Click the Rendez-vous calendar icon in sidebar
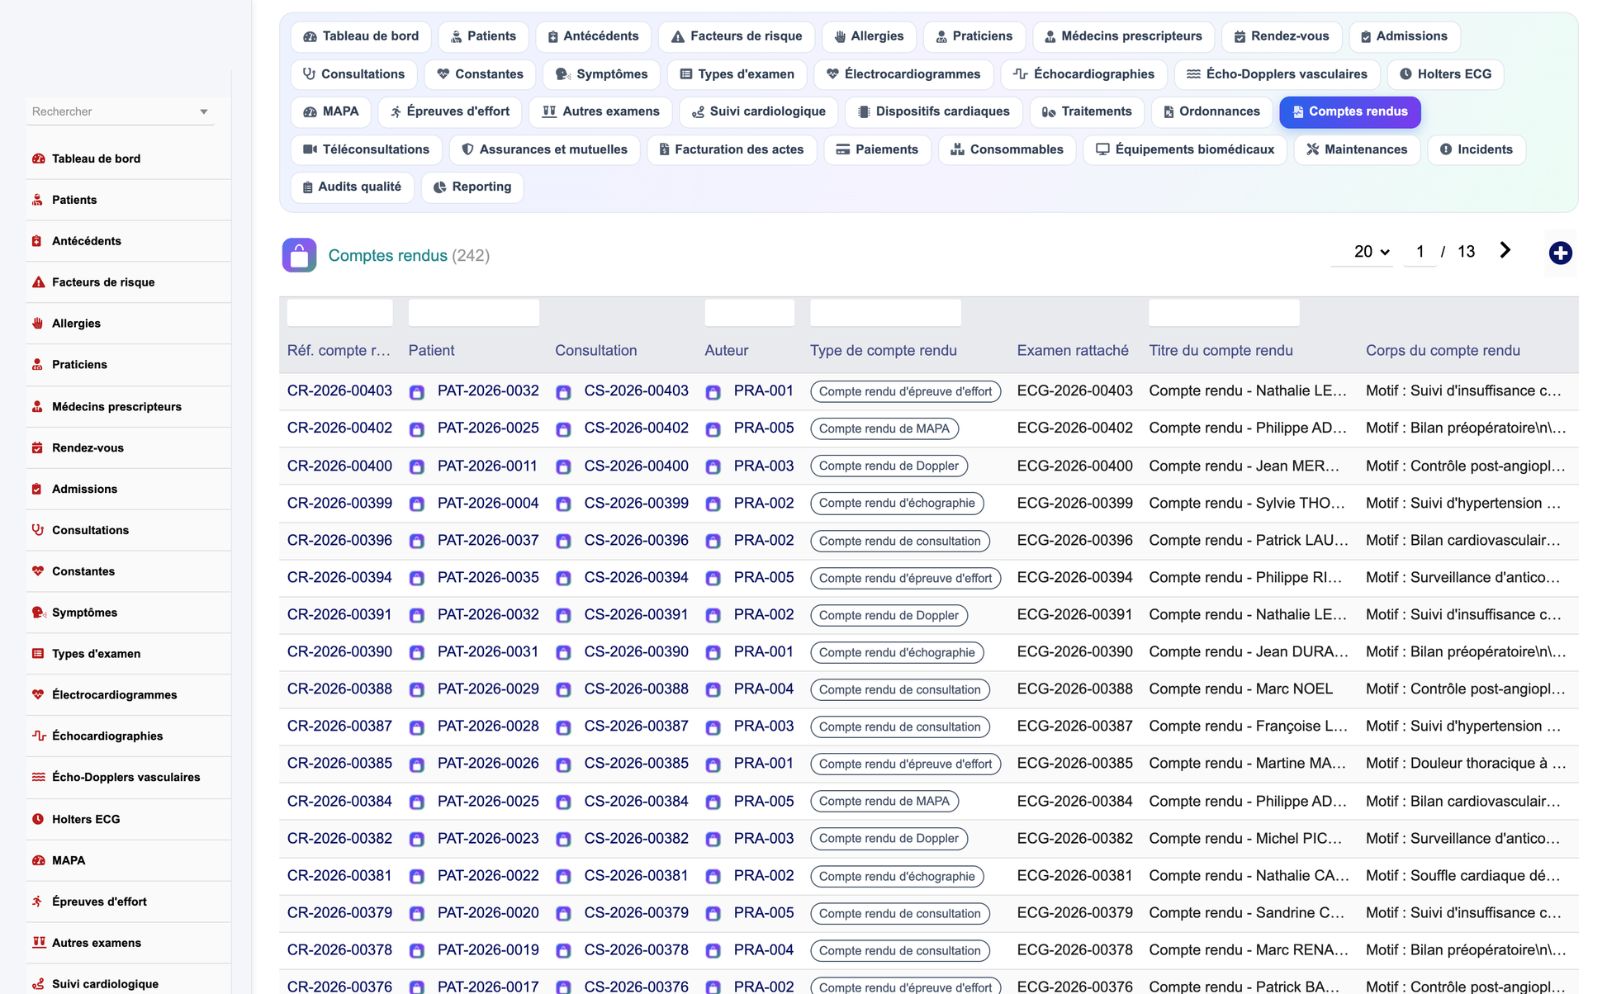1607x994 pixels. [x=38, y=447]
